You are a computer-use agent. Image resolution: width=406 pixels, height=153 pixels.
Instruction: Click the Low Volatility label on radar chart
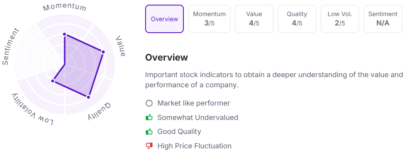[x=32, y=108]
